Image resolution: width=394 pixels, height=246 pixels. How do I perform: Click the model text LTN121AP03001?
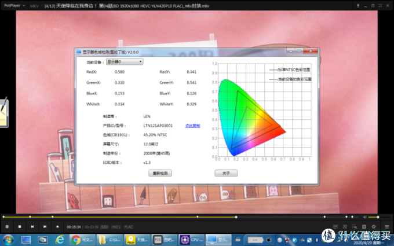pyautogui.click(x=158, y=126)
